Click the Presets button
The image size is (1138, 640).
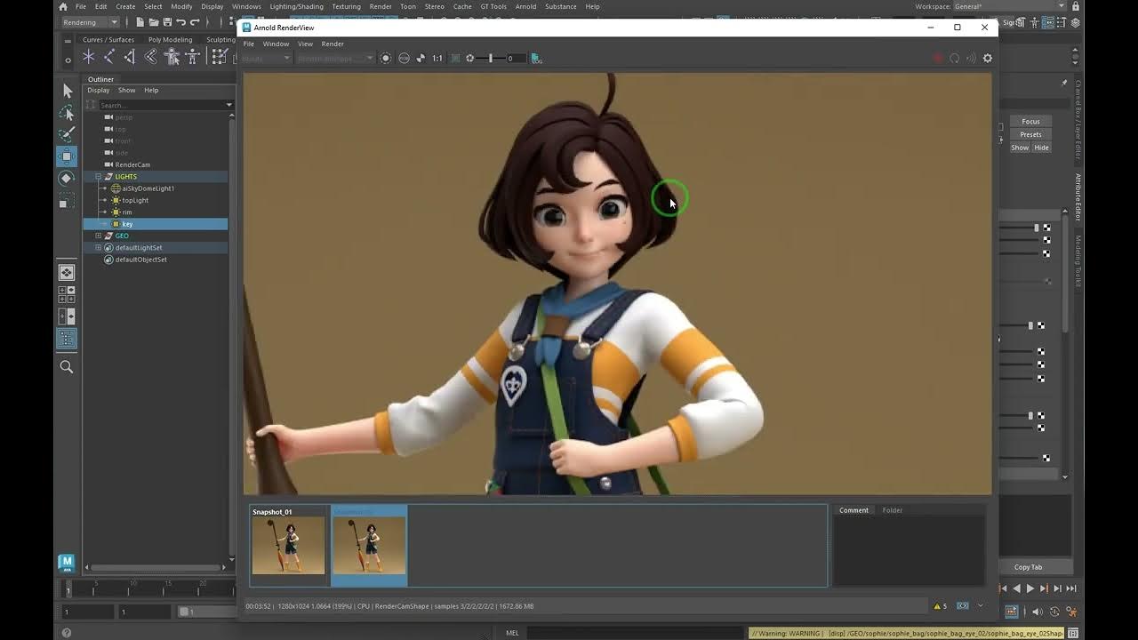pos(1030,134)
